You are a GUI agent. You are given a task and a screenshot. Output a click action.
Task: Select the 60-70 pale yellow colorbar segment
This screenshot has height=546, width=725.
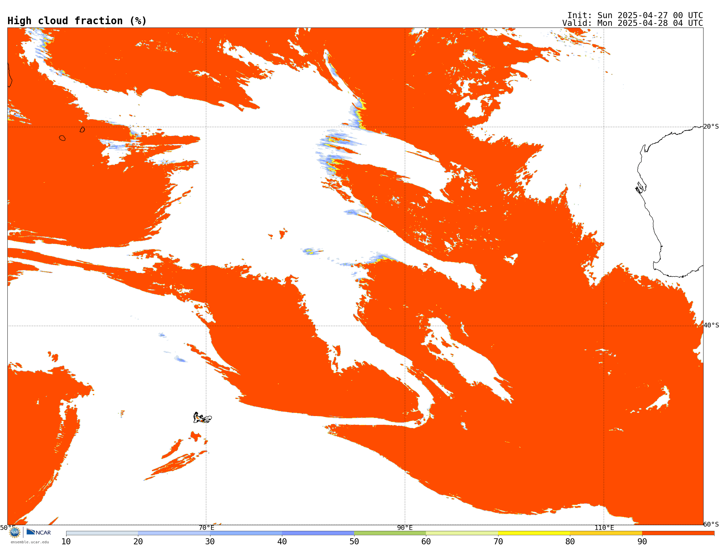(462, 533)
